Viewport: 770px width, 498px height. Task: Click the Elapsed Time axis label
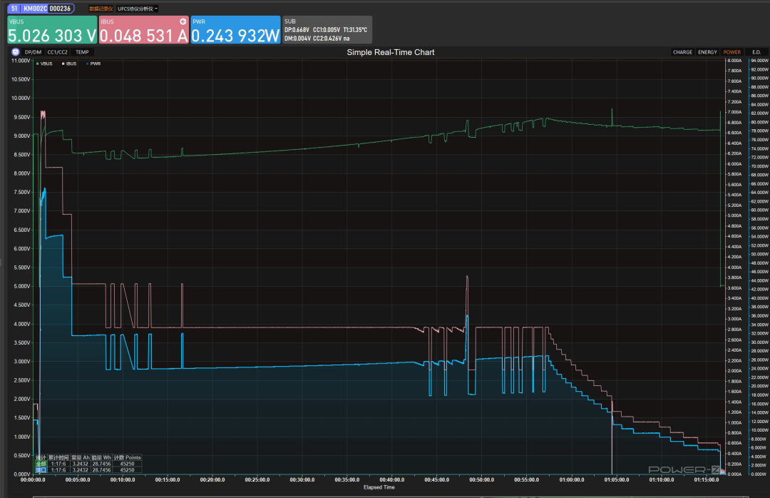click(x=379, y=487)
